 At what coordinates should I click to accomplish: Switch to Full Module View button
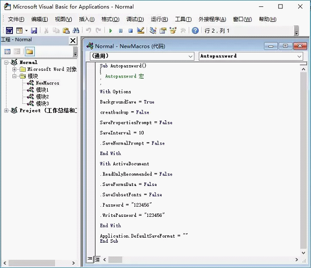pyautogui.click(x=97, y=259)
